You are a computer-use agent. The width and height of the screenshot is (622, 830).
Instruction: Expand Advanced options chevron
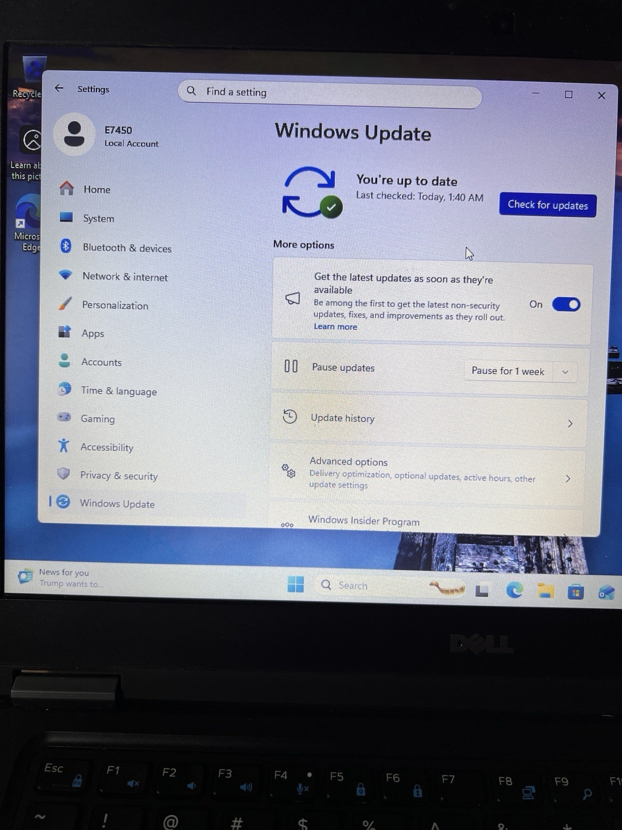568,478
